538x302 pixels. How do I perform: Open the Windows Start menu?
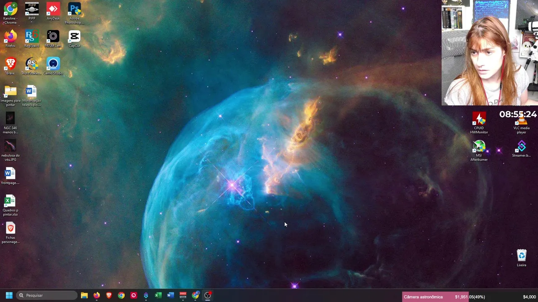[x=9, y=295]
